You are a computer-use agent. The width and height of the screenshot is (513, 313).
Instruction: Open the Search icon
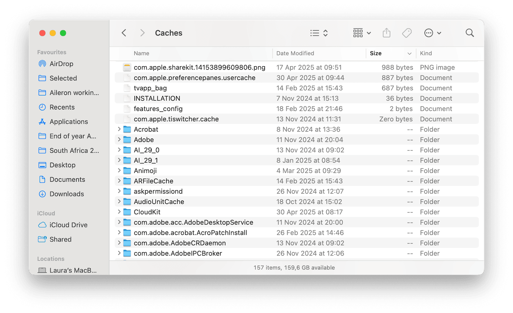[x=470, y=33]
